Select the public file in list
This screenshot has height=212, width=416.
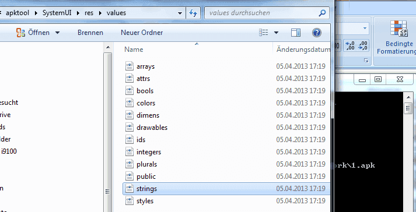[226, 176]
